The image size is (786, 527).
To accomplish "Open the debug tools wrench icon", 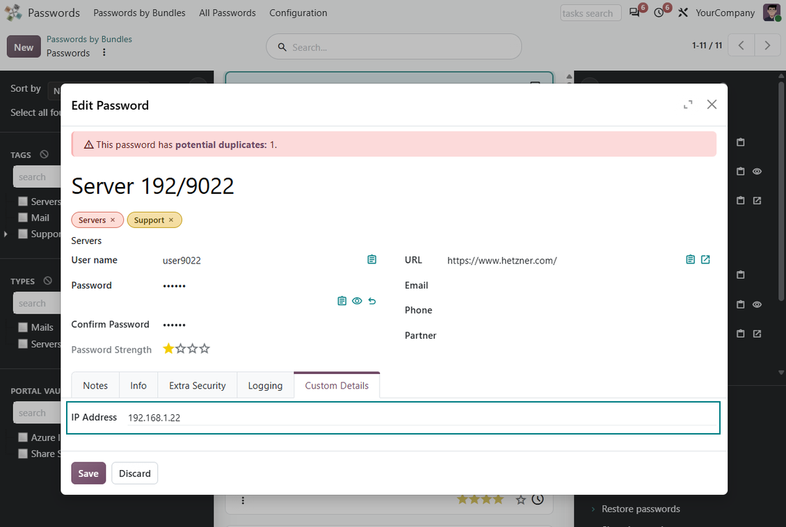I will point(683,13).
